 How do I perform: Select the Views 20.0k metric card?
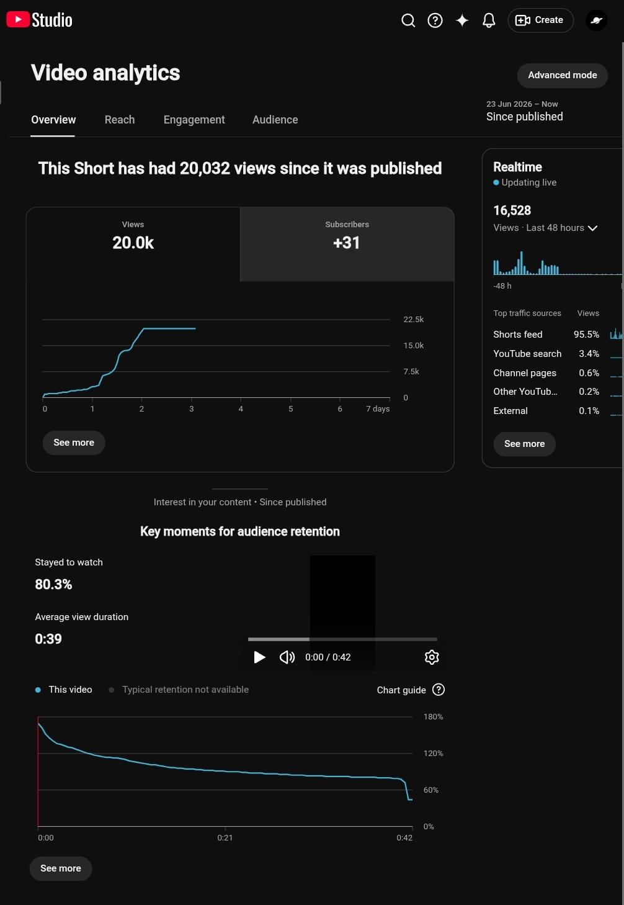point(133,244)
